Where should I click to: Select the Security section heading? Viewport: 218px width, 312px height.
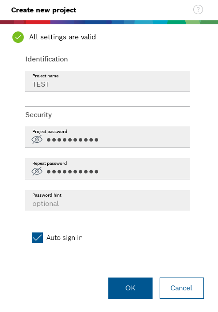(x=38, y=115)
